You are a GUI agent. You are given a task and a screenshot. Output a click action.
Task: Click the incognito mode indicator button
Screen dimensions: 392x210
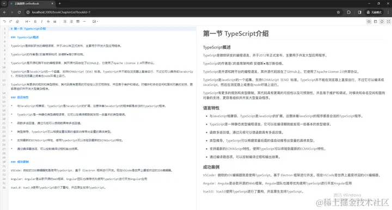pos(374,12)
